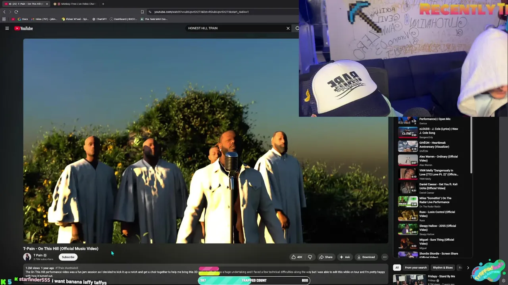Play Sleepy Hallow - 2055 playlist item

point(429,230)
